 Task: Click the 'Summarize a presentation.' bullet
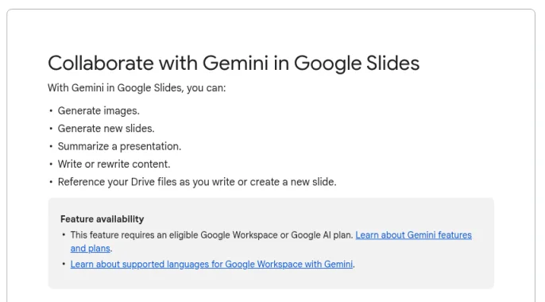click(119, 146)
